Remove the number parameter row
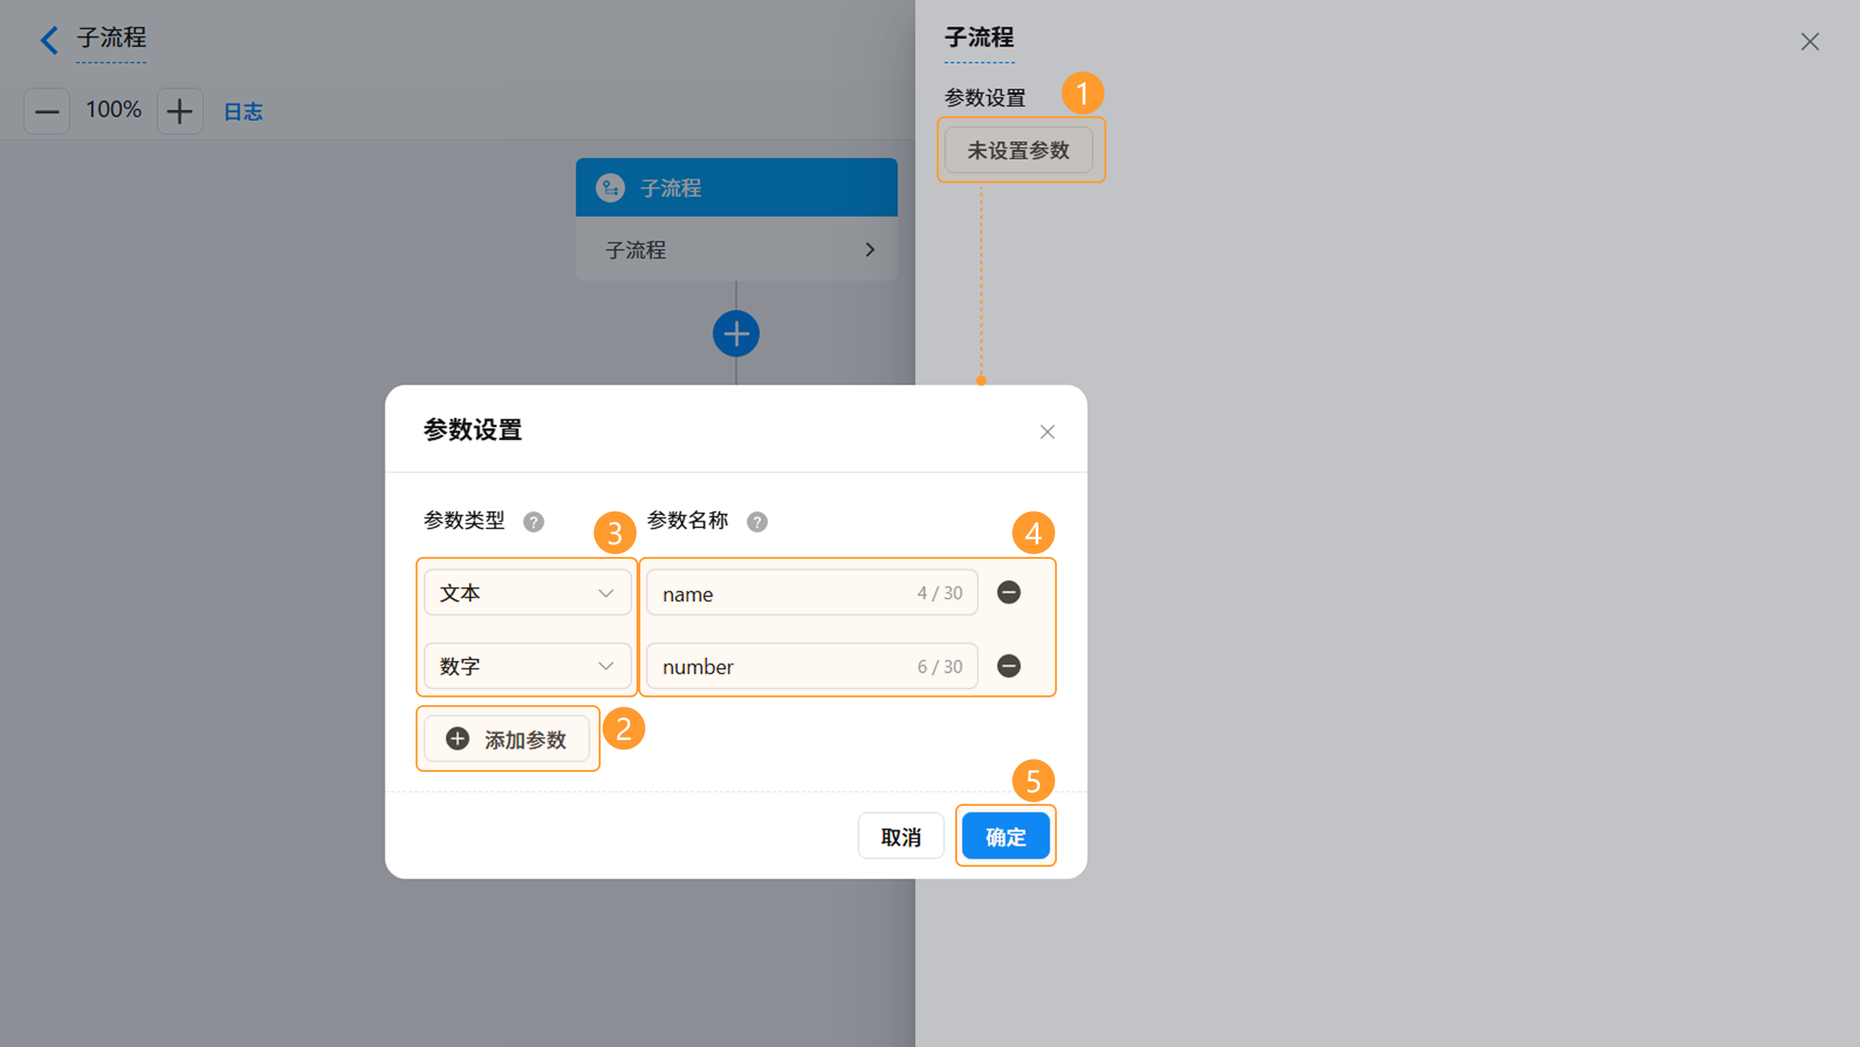1860x1047 pixels. click(1008, 666)
